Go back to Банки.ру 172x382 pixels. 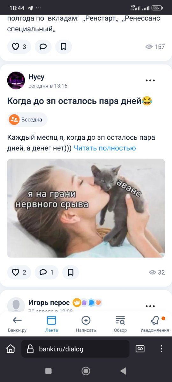pyautogui.click(x=17, y=324)
